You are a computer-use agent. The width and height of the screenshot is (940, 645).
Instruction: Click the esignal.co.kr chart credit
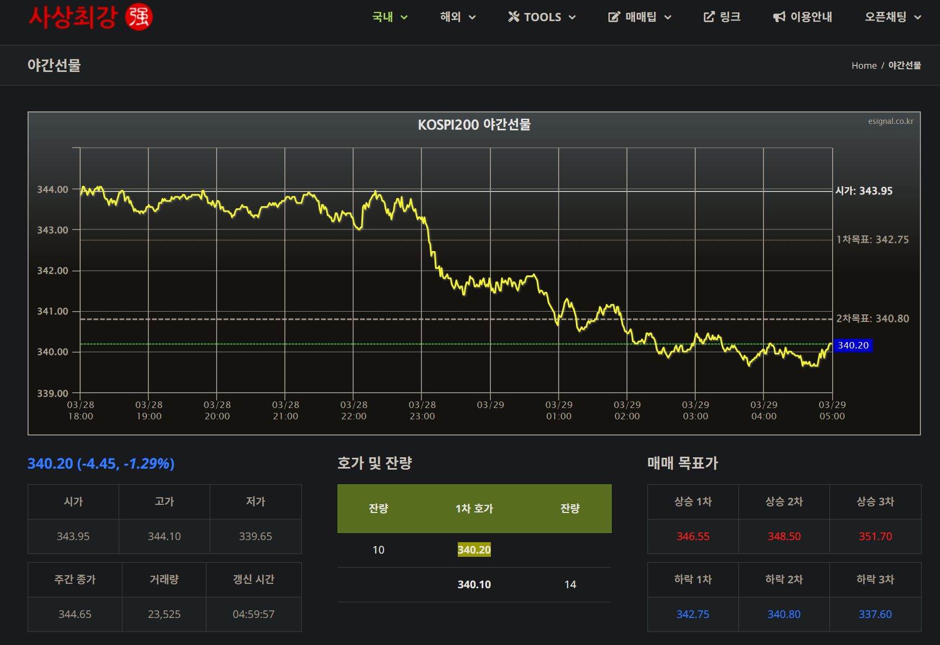click(890, 121)
